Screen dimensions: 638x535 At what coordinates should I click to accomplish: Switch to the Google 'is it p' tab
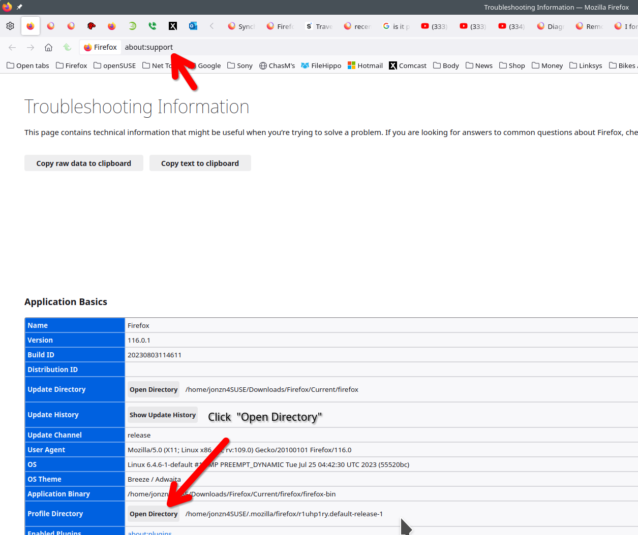click(x=397, y=26)
